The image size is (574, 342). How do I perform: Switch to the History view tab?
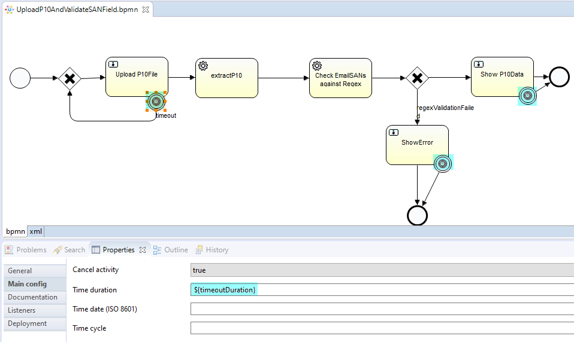(212, 250)
